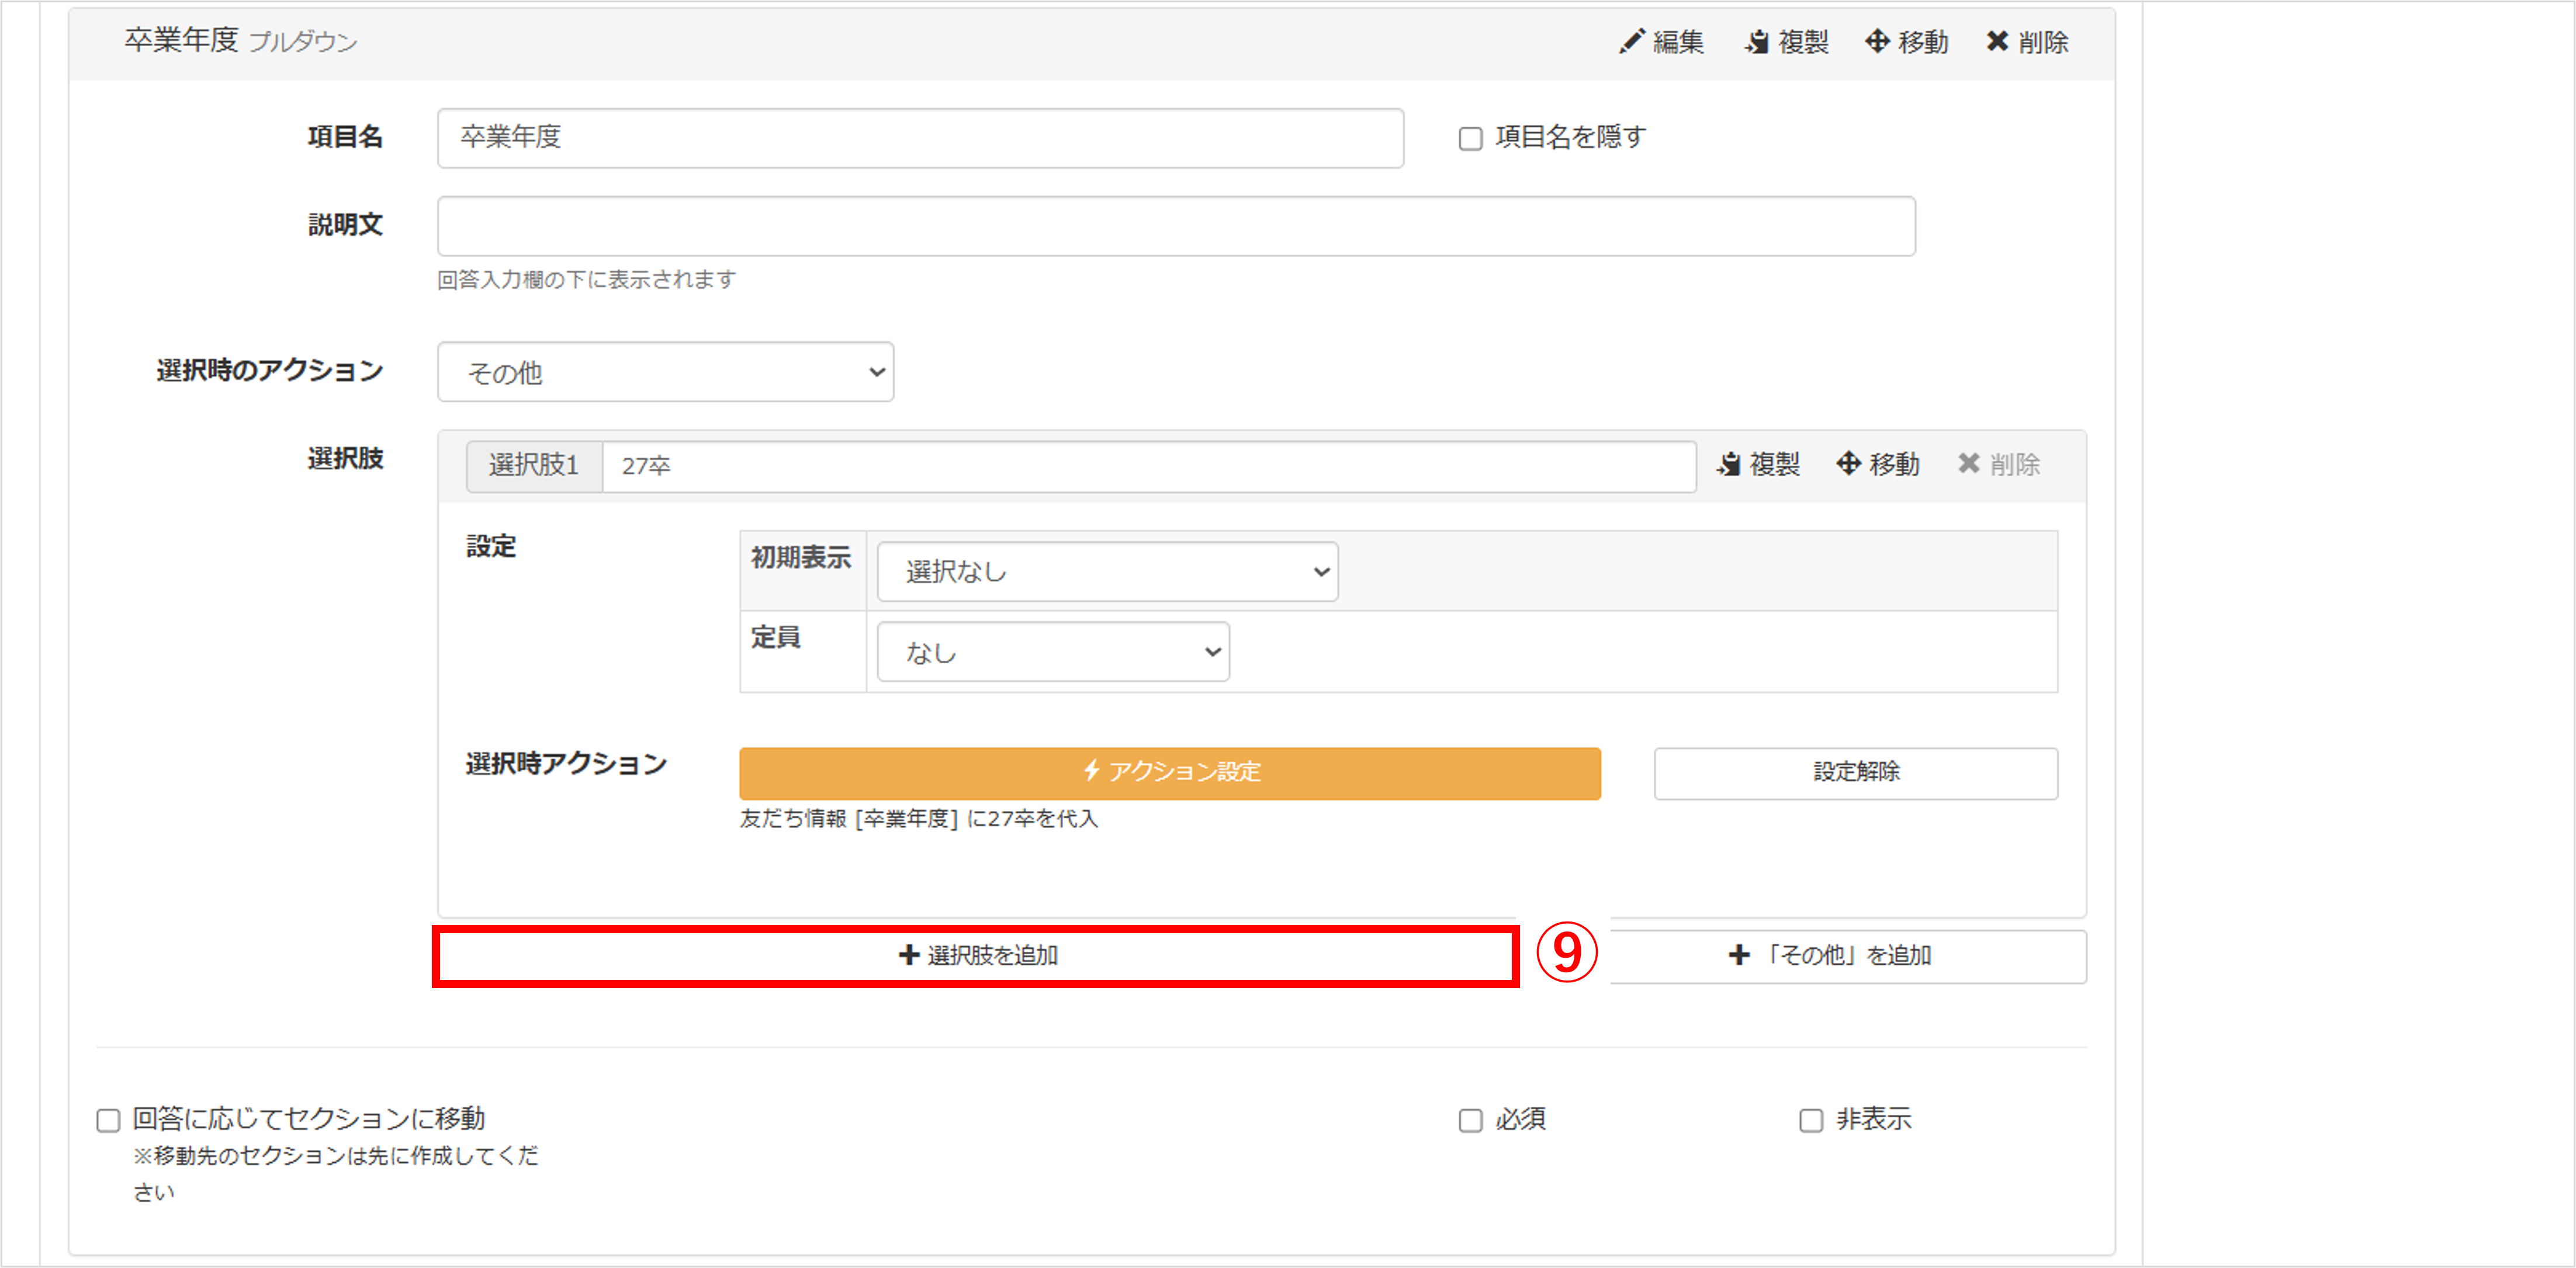The height and width of the screenshot is (1268, 2576).
Task: Click the 選択肢を追加 button
Action: pos(976,955)
